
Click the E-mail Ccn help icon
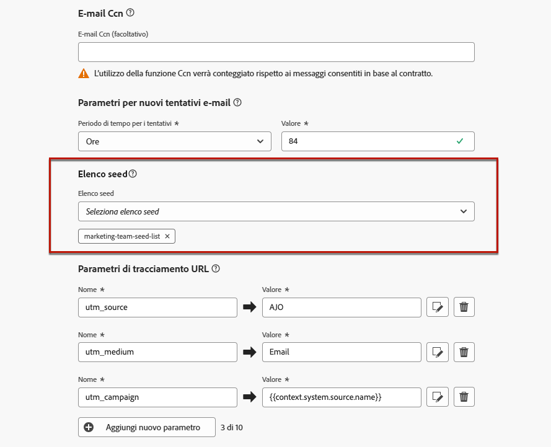point(130,13)
